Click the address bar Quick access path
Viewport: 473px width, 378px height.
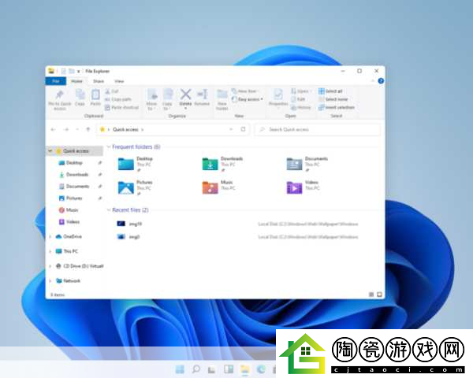125,129
